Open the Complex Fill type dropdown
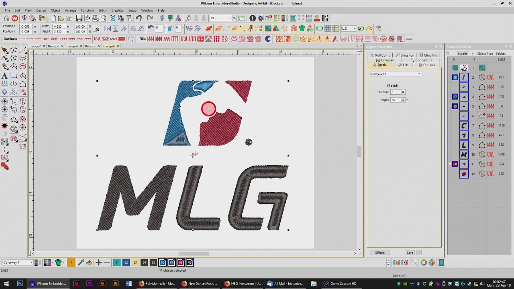This screenshot has height=289, width=514. click(419, 74)
